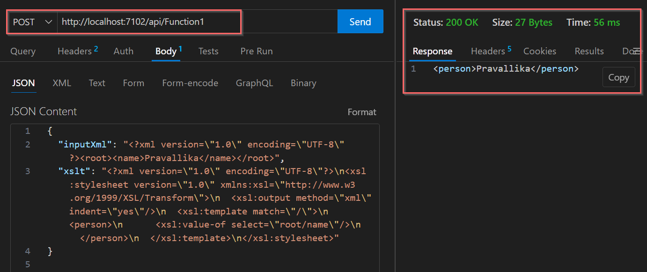Image resolution: width=647 pixels, height=272 pixels.
Task: Click the request URL input field
Action: tap(197, 22)
